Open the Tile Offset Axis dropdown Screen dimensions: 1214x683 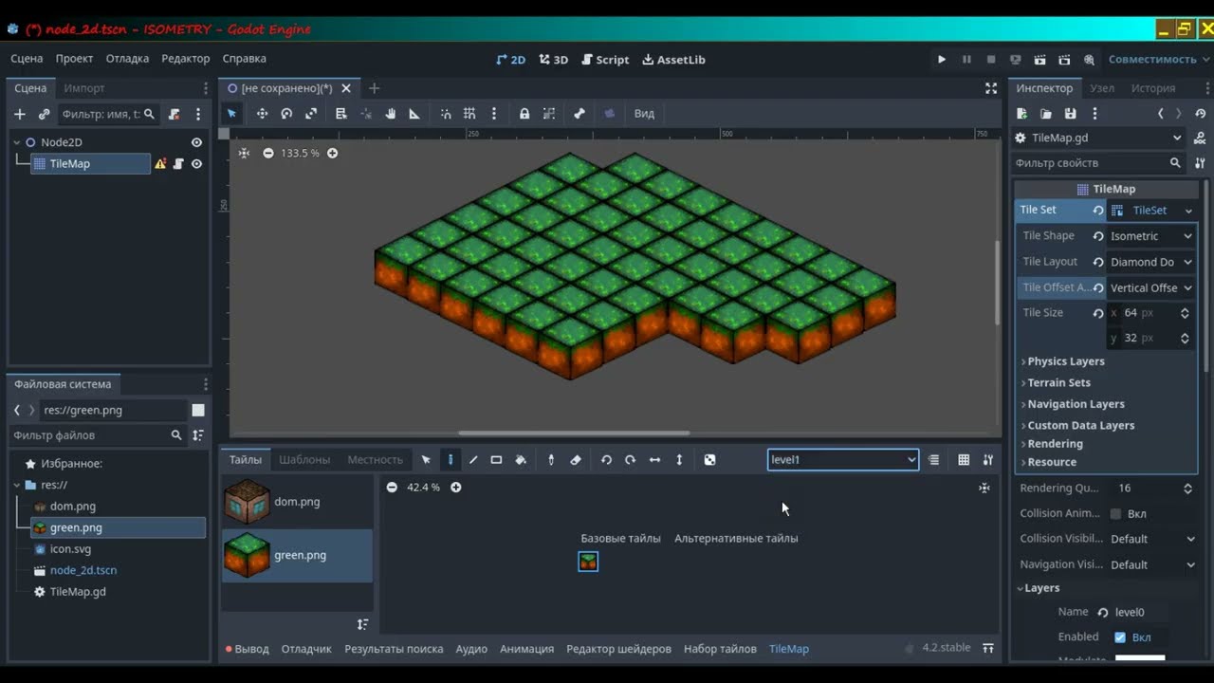[1151, 287]
